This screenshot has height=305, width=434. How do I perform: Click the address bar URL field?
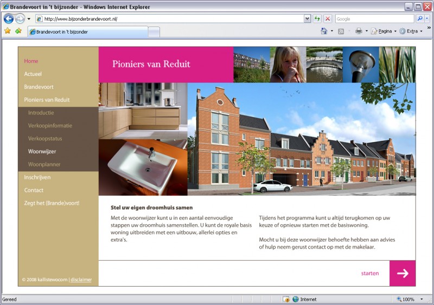pos(170,19)
